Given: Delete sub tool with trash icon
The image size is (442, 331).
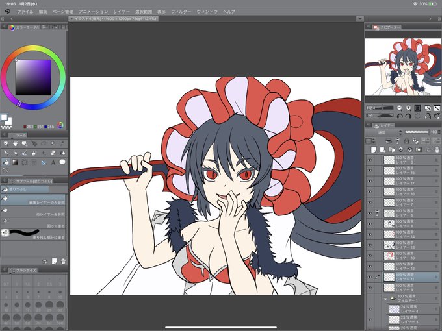Looking at the screenshot, I should tap(64, 261).
